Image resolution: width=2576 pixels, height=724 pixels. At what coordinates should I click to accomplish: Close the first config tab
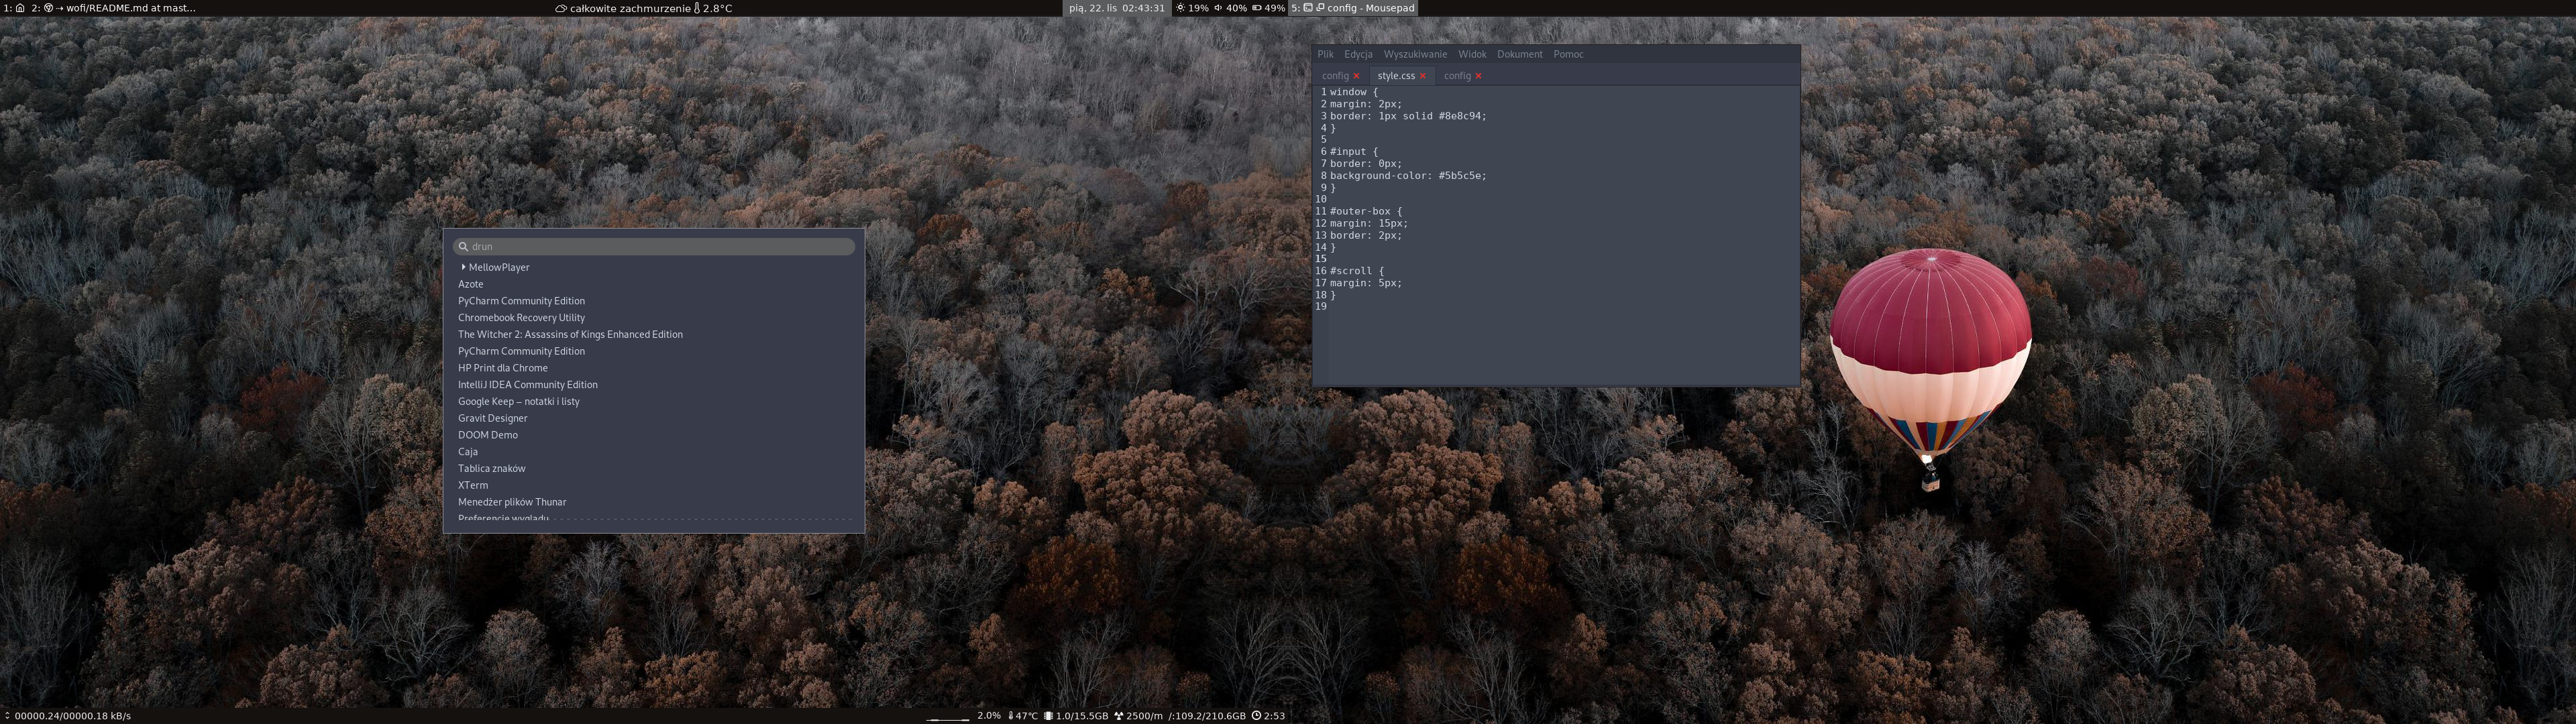[x=1357, y=76]
